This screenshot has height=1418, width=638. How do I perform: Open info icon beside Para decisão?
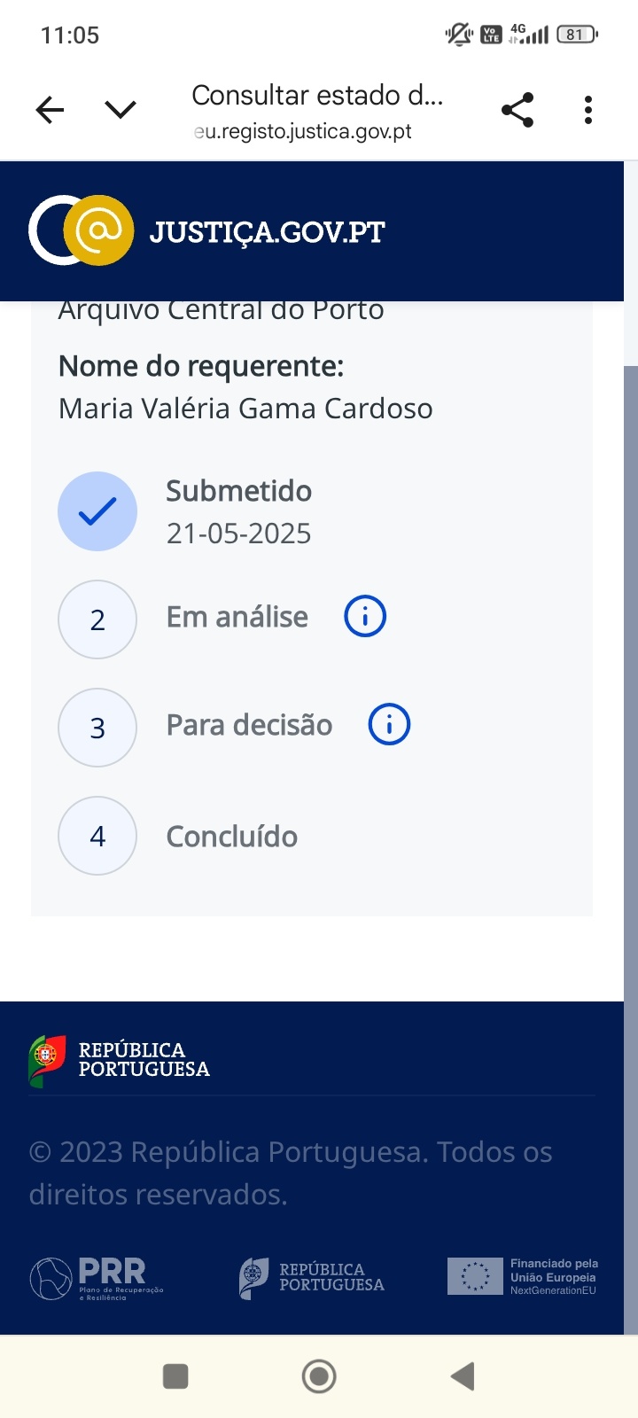(389, 724)
